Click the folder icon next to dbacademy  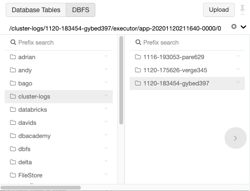[x=13, y=136]
